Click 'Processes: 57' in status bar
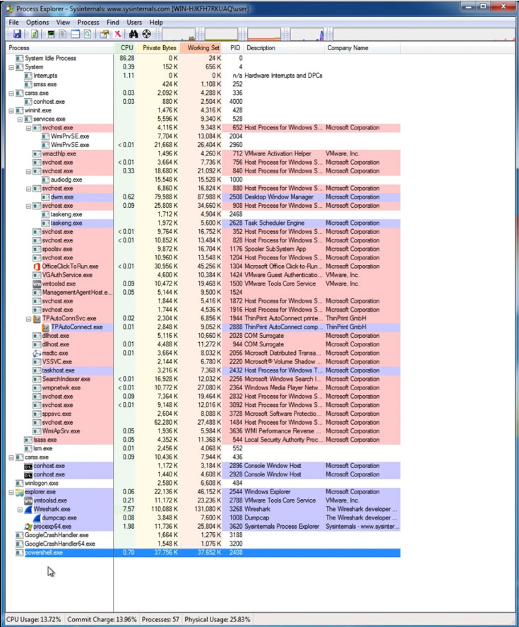 click(x=160, y=619)
